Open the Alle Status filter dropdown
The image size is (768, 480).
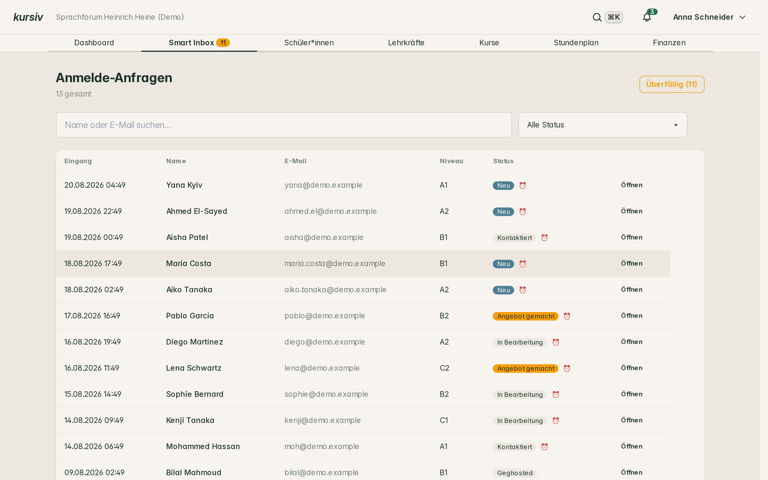603,125
